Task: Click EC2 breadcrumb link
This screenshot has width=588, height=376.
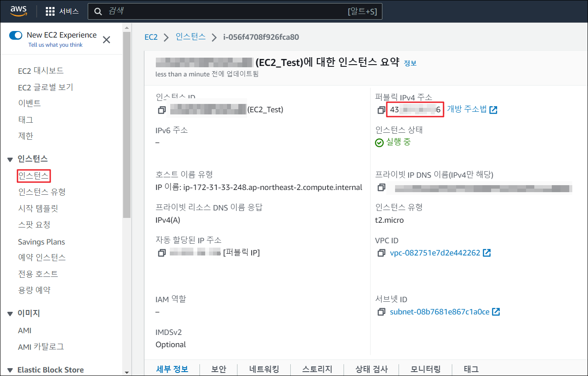Action: [x=151, y=37]
